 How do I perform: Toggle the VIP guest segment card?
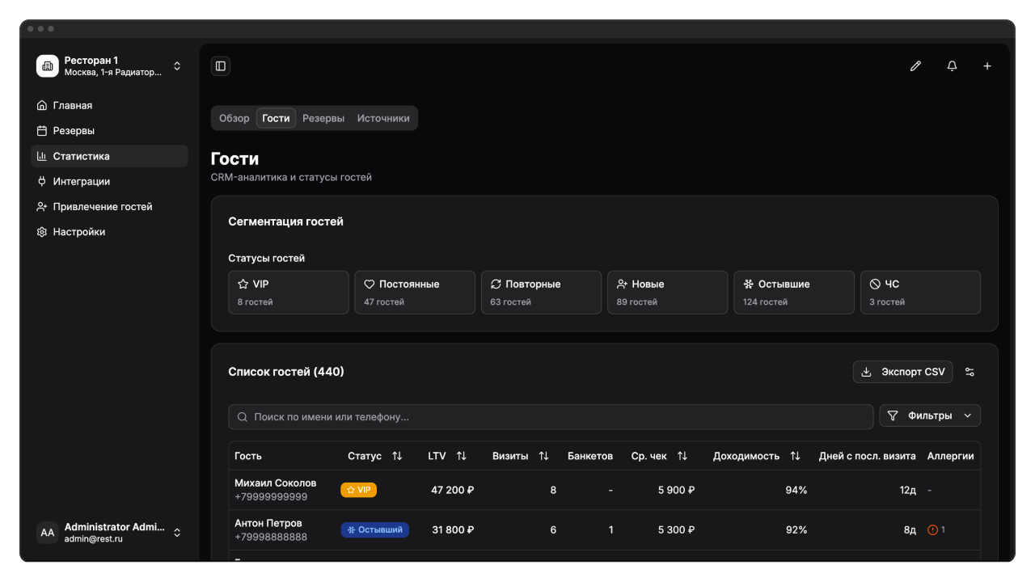(288, 292)
